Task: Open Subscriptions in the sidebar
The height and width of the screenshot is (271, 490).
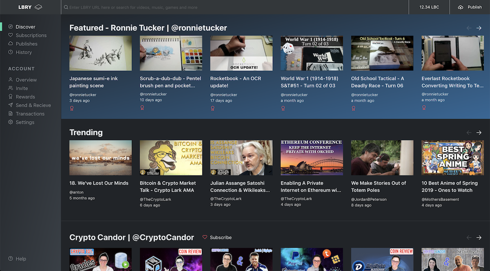Action: [31, 35]
